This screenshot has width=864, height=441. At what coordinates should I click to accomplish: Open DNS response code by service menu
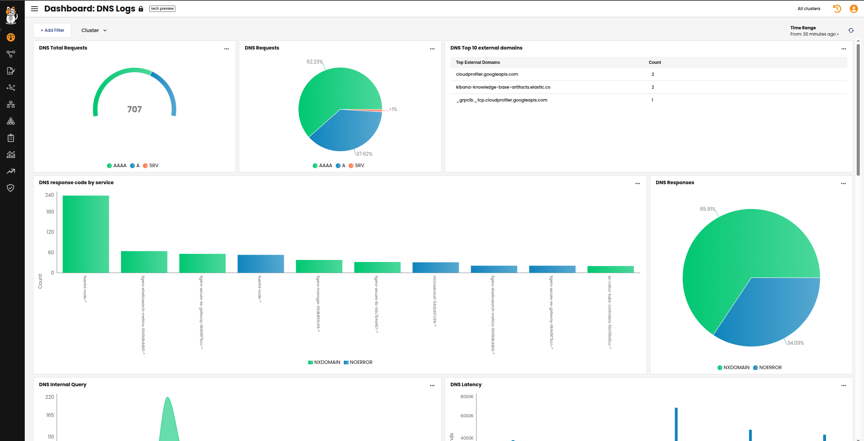click(637, 184)
